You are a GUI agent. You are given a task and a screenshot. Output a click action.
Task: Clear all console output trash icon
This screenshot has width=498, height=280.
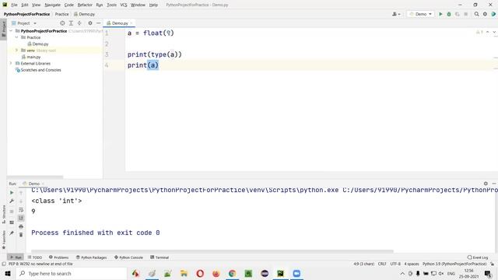[x=21, y=235]
